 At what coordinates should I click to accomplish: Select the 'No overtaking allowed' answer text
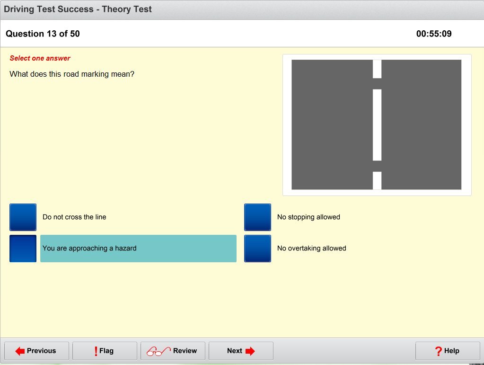click(311, 249)
